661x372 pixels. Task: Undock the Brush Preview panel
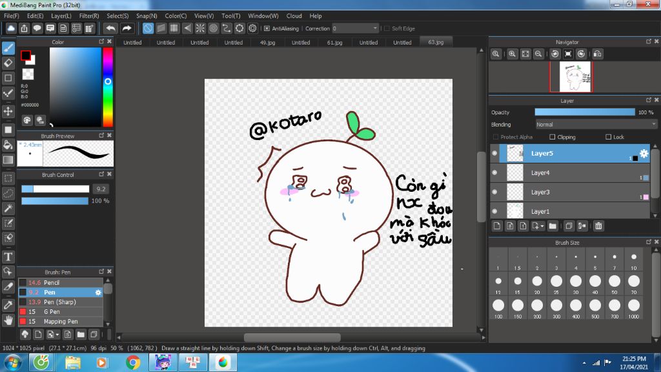(101, 136)
